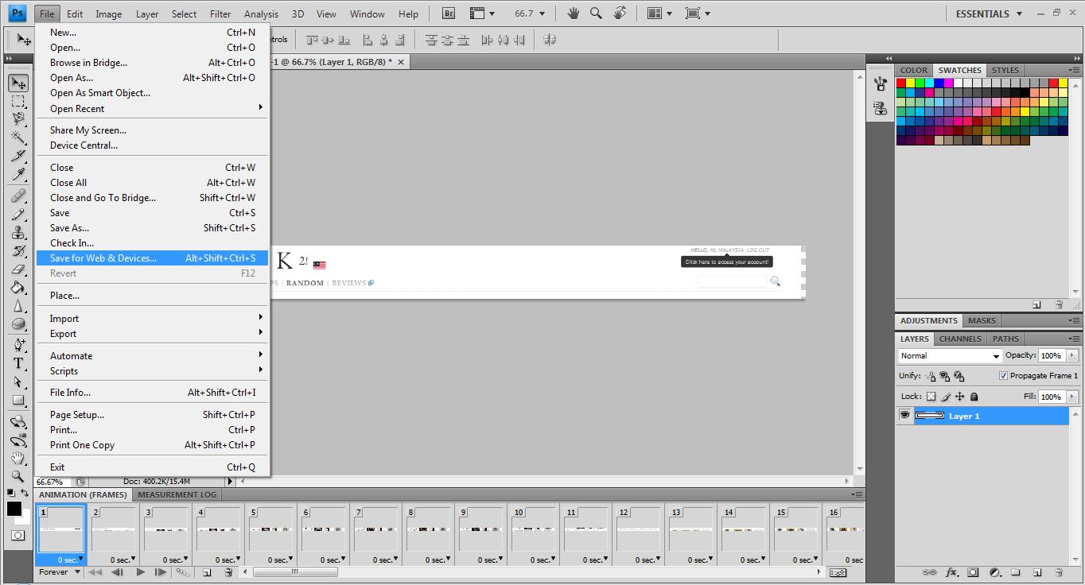The image size is (1085, 585).
Task: Toggle Unify layer visibility
Action: 944,376
